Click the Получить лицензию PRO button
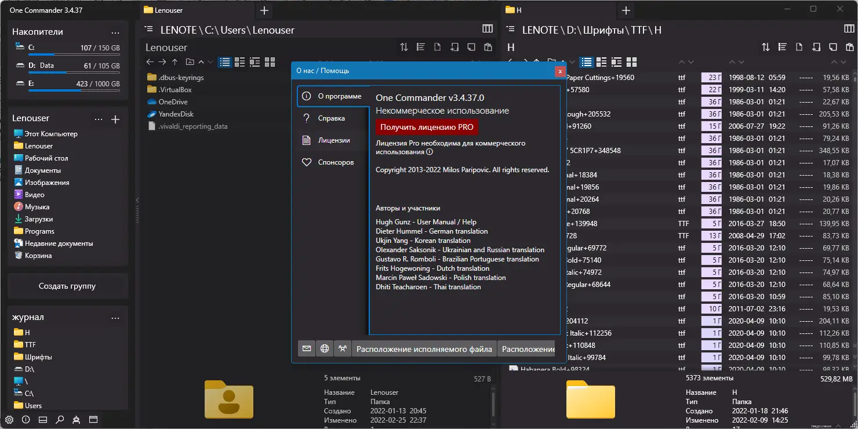This screenshot has width=858, height=429. [426, 126]
